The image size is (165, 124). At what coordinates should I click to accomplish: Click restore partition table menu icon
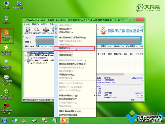(x=56, y=32)
